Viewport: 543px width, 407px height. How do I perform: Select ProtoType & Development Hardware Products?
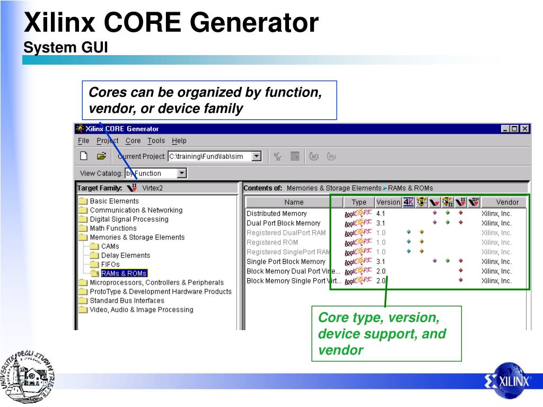(161, 291)
